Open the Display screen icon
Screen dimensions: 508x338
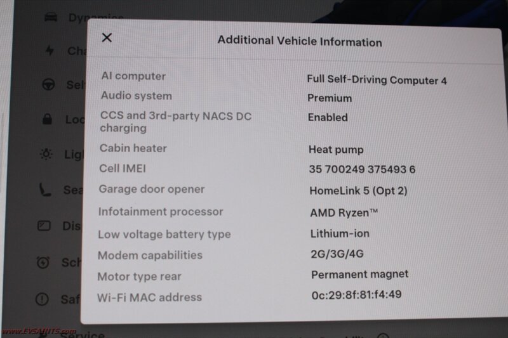coord(44,226)
